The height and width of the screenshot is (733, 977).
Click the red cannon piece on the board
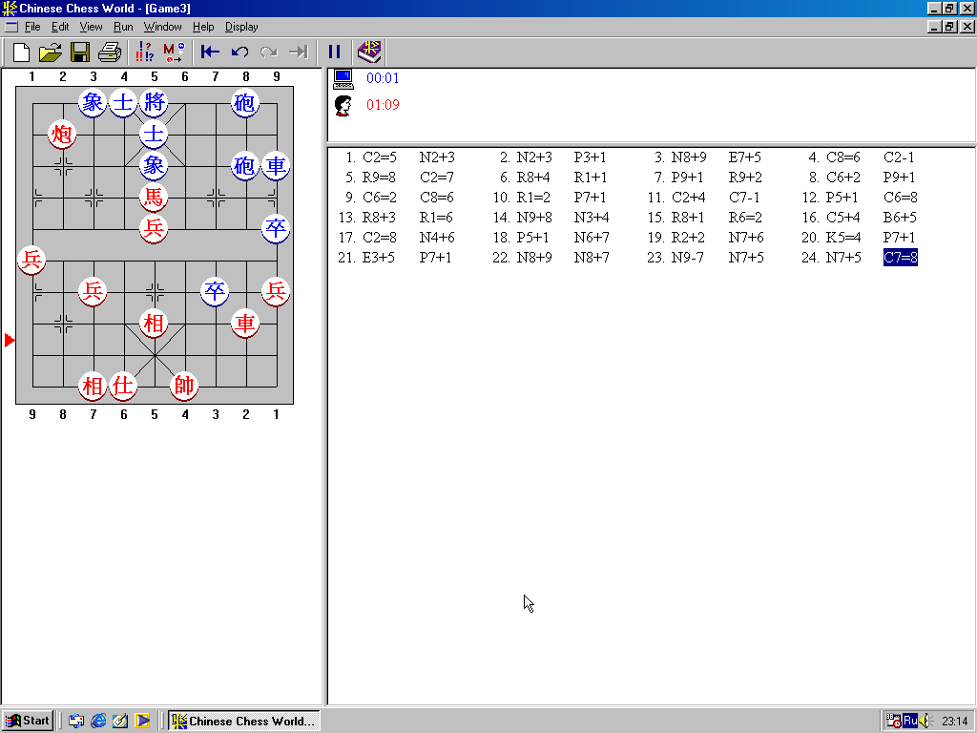pos(62,135)
